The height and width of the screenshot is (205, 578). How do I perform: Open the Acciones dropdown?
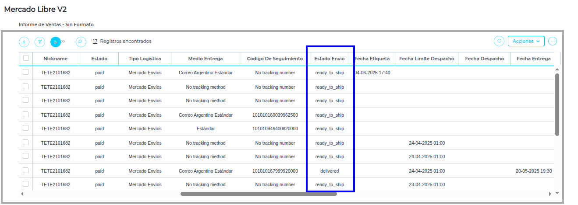526,41
